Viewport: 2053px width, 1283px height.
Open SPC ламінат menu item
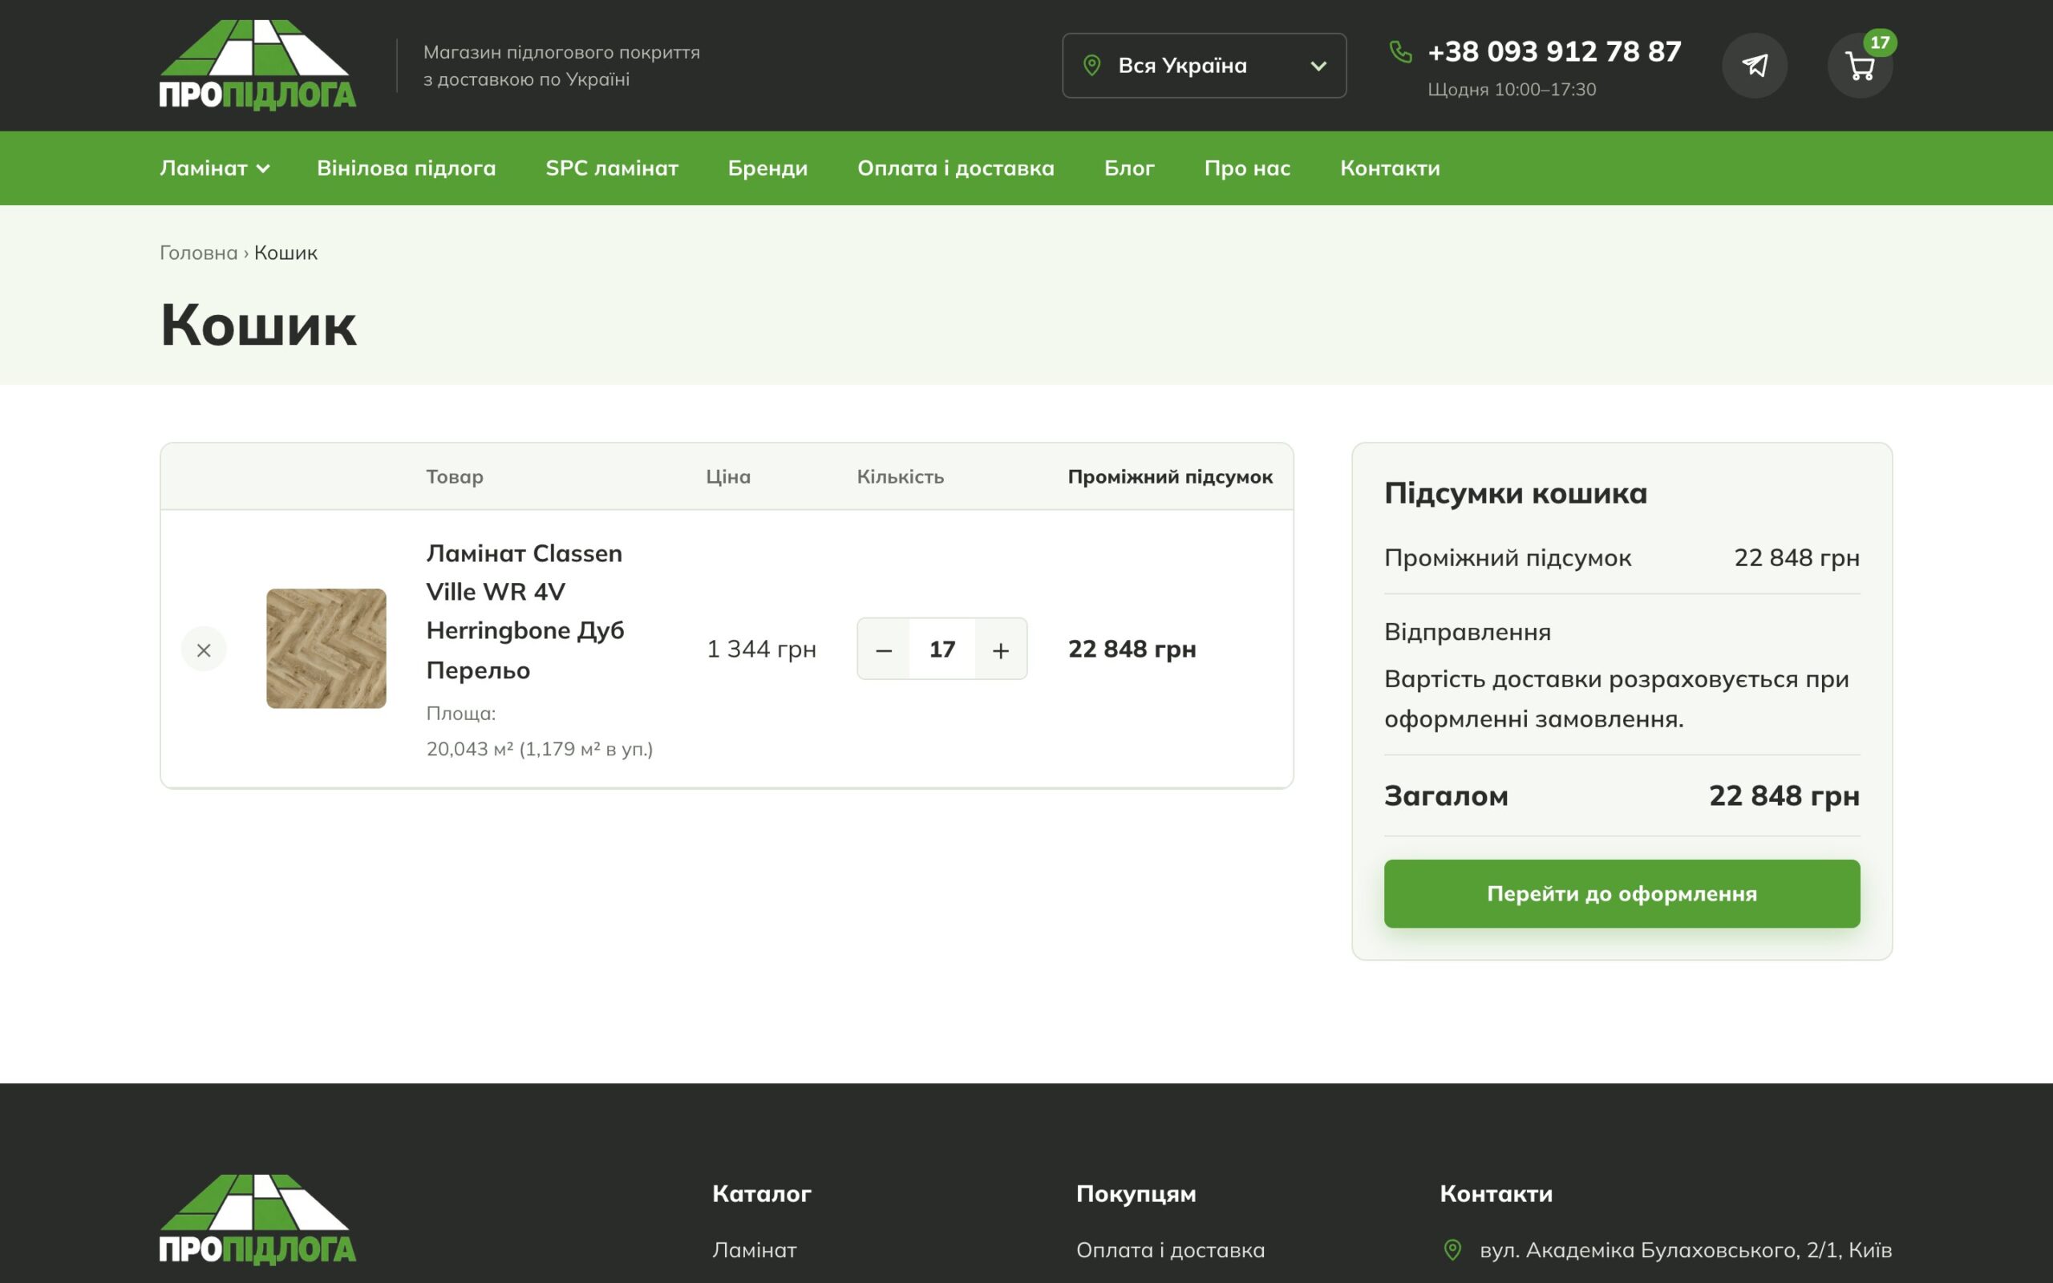[612, 168]
